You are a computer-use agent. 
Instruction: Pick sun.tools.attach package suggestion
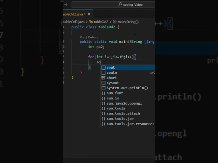click(x=128, y=113)
